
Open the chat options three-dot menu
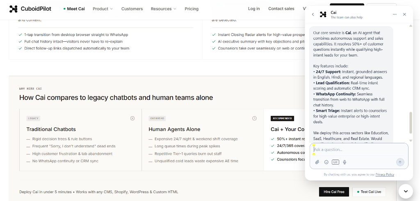(x=395, y=14)
